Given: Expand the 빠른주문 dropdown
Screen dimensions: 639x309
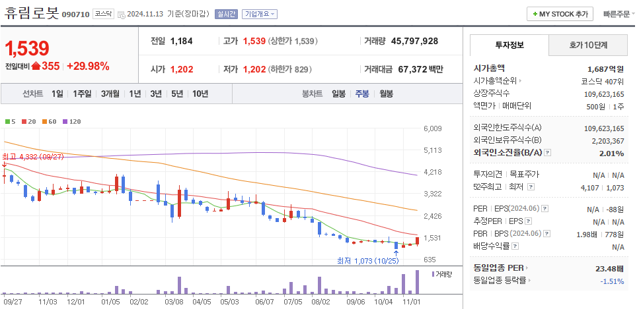Looking at the screenshot, I should coord(619,14).
